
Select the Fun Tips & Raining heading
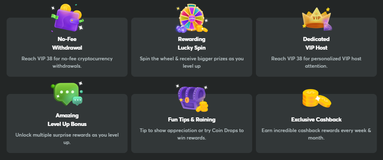click(192, 119)
